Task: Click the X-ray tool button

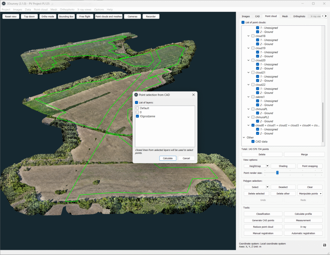Action: [x=303, y=227]
